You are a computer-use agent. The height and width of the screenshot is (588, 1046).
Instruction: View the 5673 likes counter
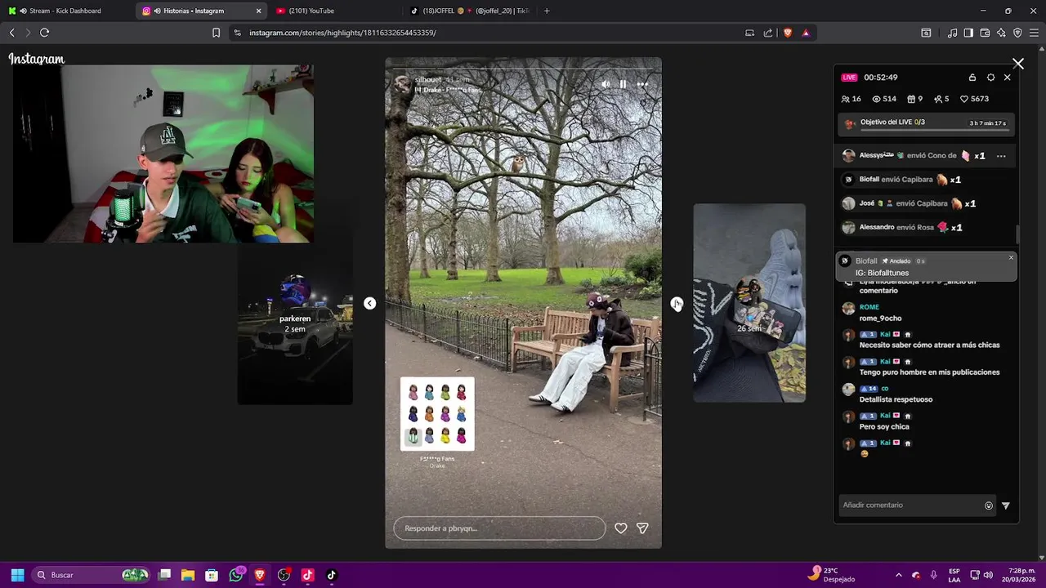pos(974,99)
